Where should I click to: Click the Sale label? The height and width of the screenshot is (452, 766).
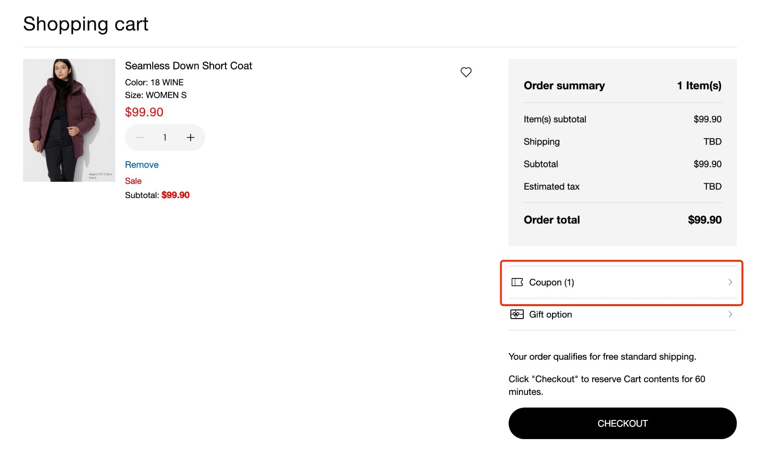coord(133,181)
